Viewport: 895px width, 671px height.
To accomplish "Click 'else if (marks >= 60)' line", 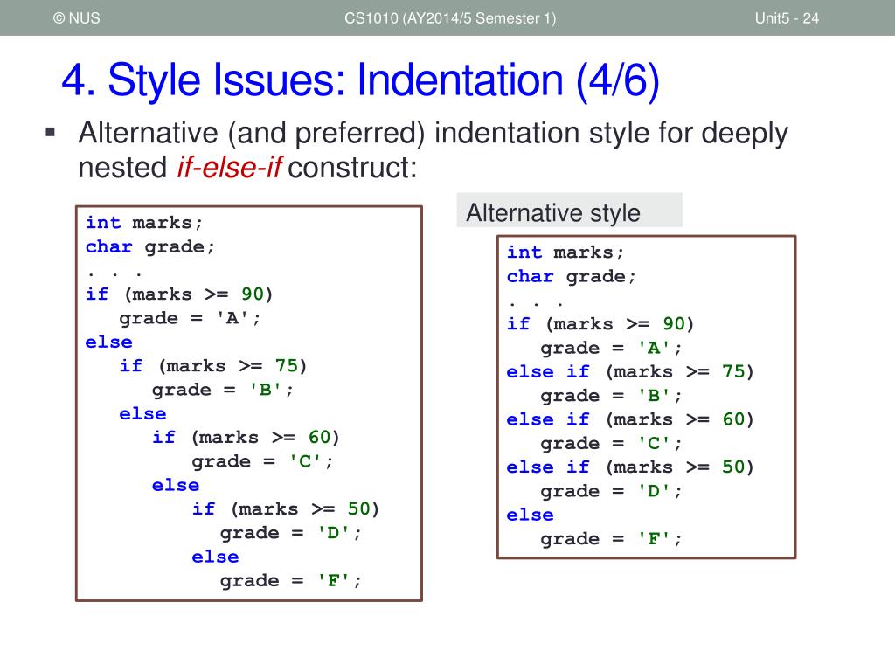I will click(630, 419).
